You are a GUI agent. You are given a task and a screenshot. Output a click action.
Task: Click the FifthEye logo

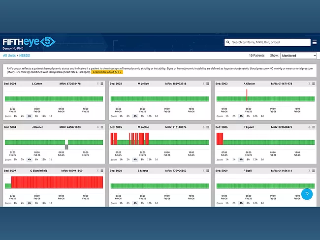[29, 42]
